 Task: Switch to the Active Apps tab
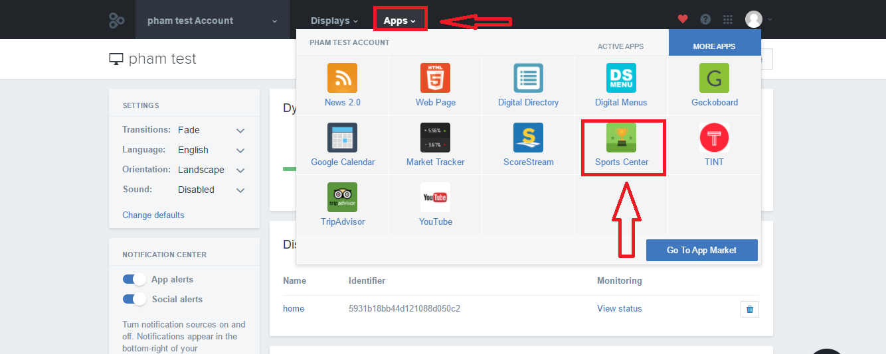click(620, 46)
